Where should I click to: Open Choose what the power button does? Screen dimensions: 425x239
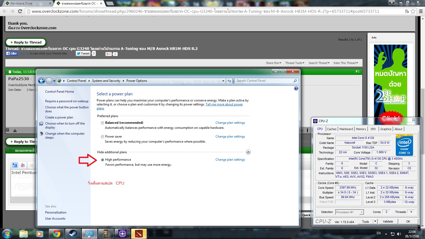click(67, 109)
